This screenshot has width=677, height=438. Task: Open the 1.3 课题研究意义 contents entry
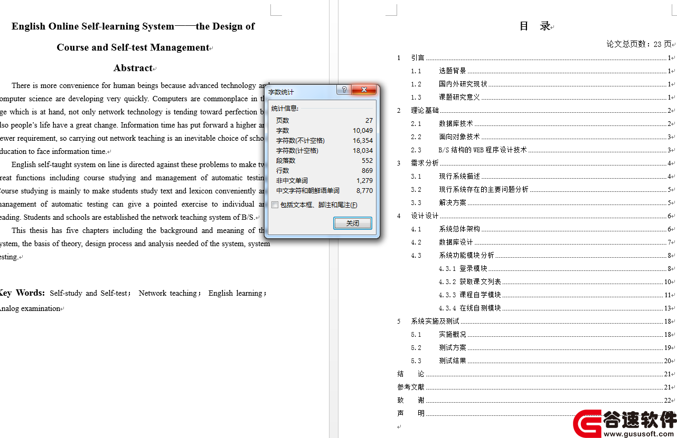tap(541, 98)
